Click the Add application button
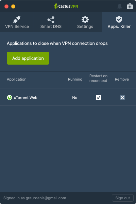This screenshot has width=136, height=204. coord(28,58)
